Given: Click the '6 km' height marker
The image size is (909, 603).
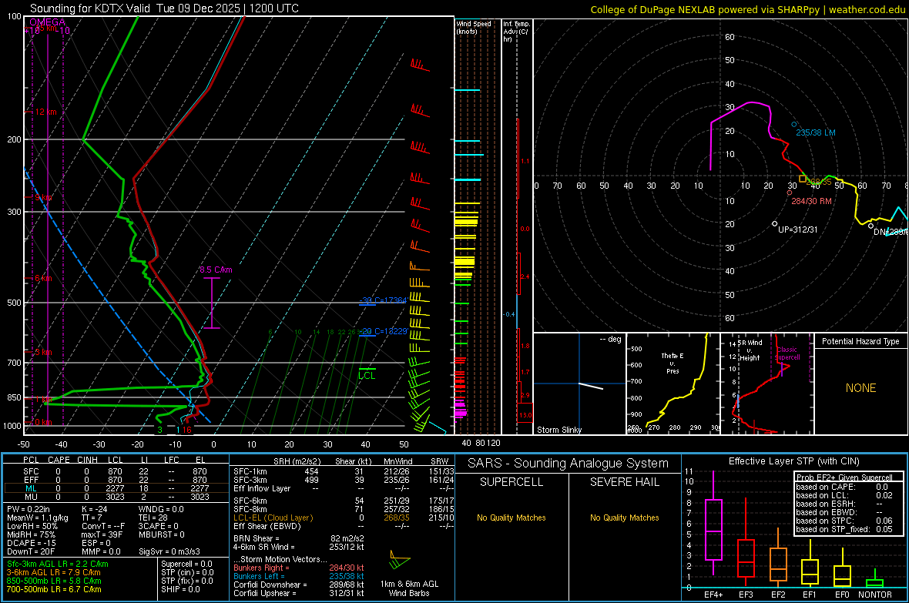Looking at the screenshot, I should [43, 278].
